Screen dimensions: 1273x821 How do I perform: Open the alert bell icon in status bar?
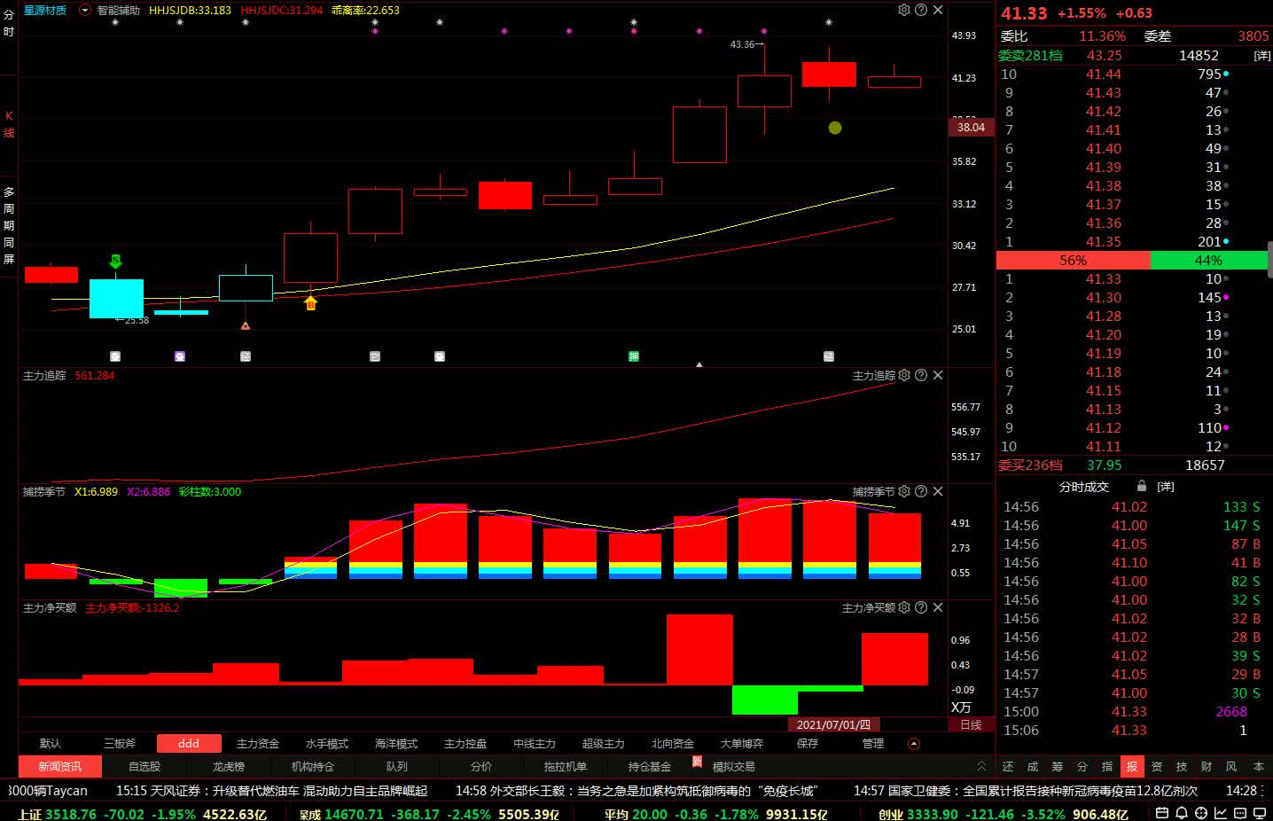pyautogui.click(x=1182, y=813)
